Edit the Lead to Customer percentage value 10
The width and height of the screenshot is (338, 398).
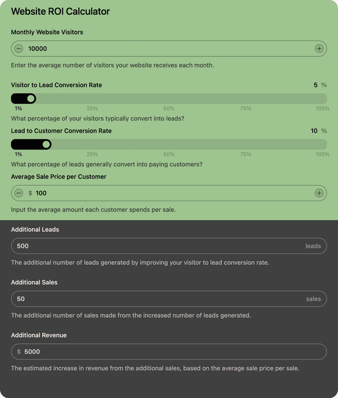(314, 131)
